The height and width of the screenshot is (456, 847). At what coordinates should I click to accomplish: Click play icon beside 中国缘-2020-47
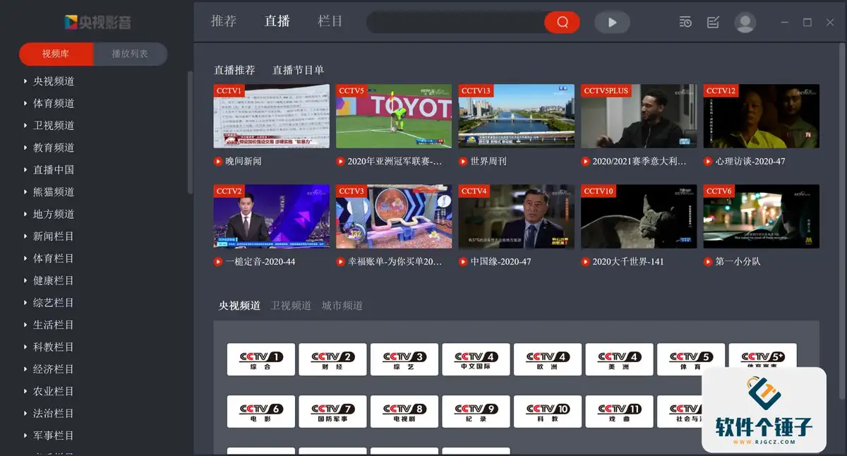tap(463, 261)
